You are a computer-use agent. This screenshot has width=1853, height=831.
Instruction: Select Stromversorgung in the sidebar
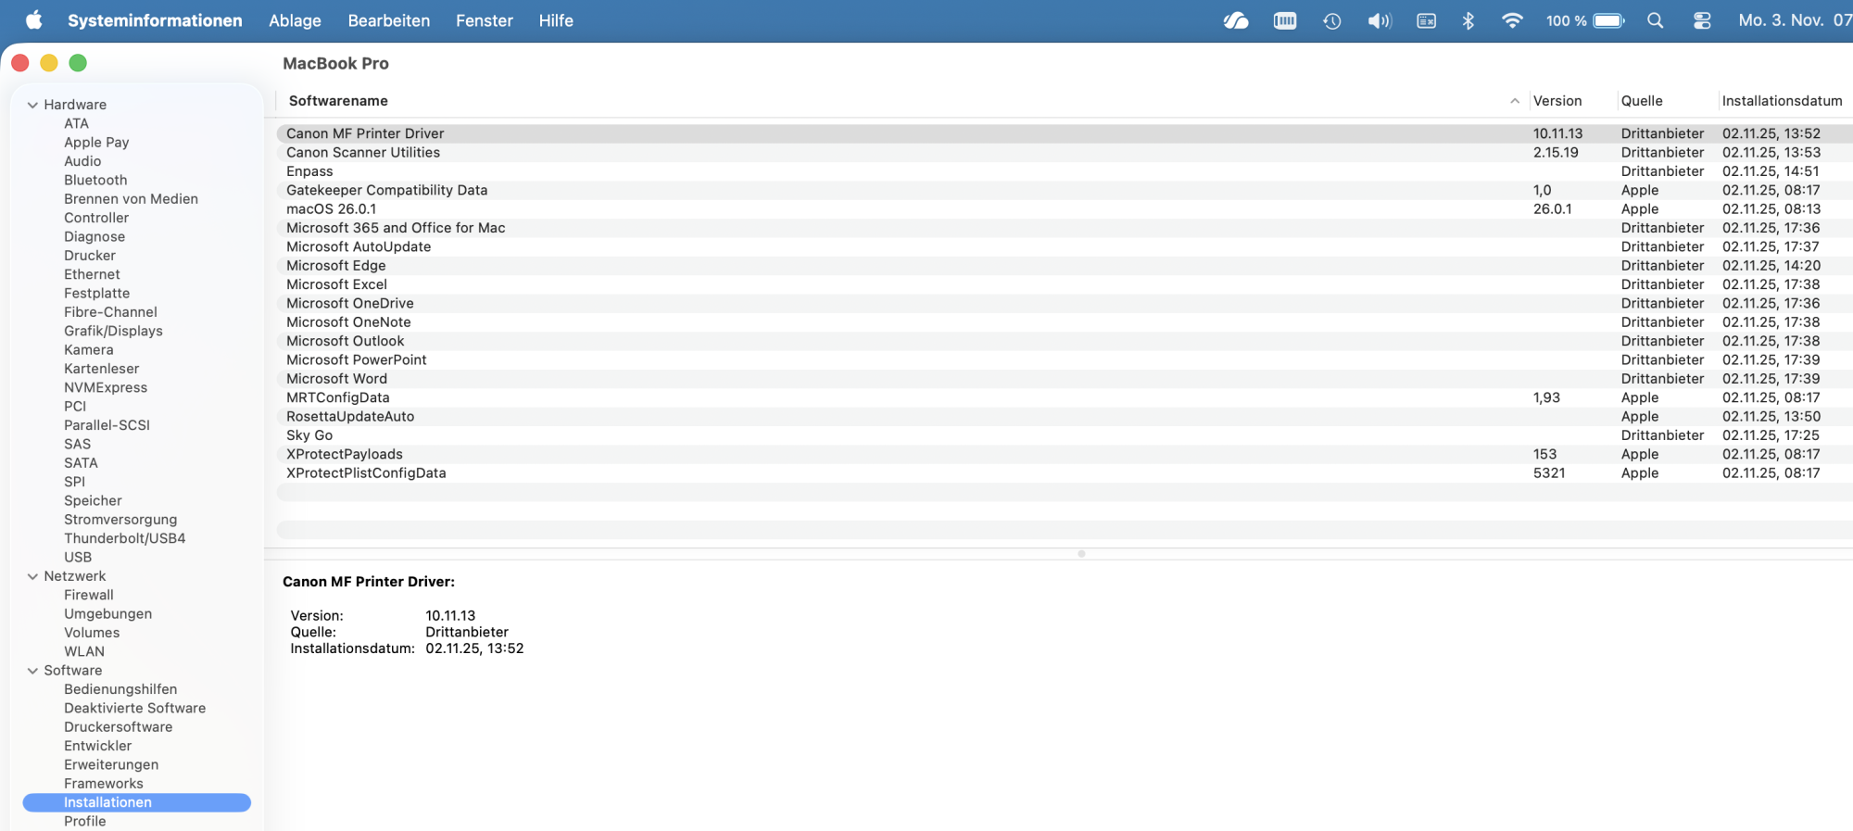[x=120, y=519]
